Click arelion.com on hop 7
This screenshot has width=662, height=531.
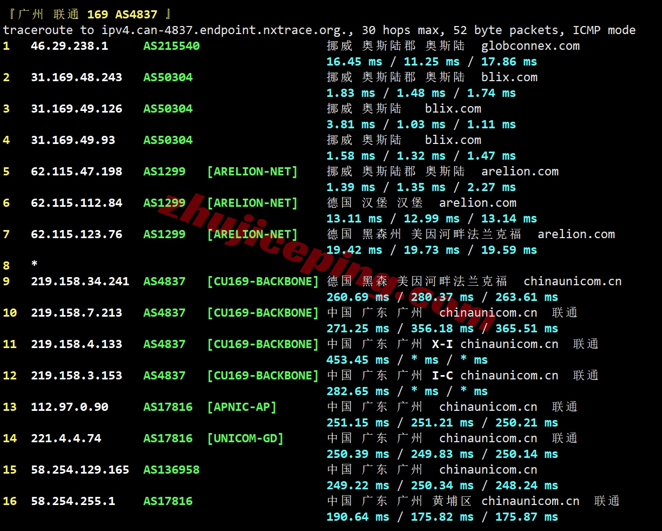point(576,234)
